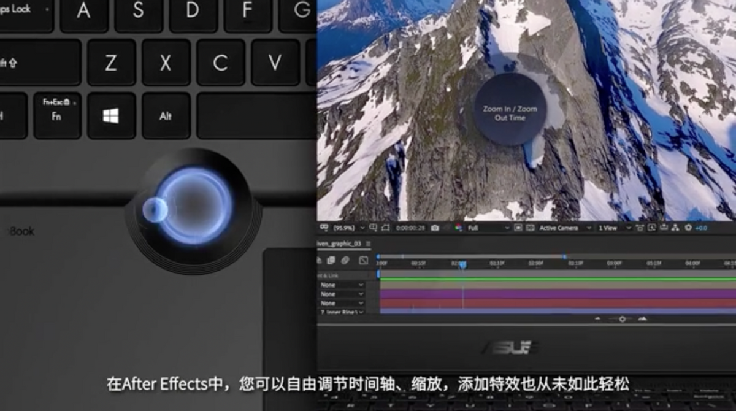Jump to 03:00f on the time ruler
Viewport: 736px width, 411px height.
pyautogui.click(x=614, y=263)
